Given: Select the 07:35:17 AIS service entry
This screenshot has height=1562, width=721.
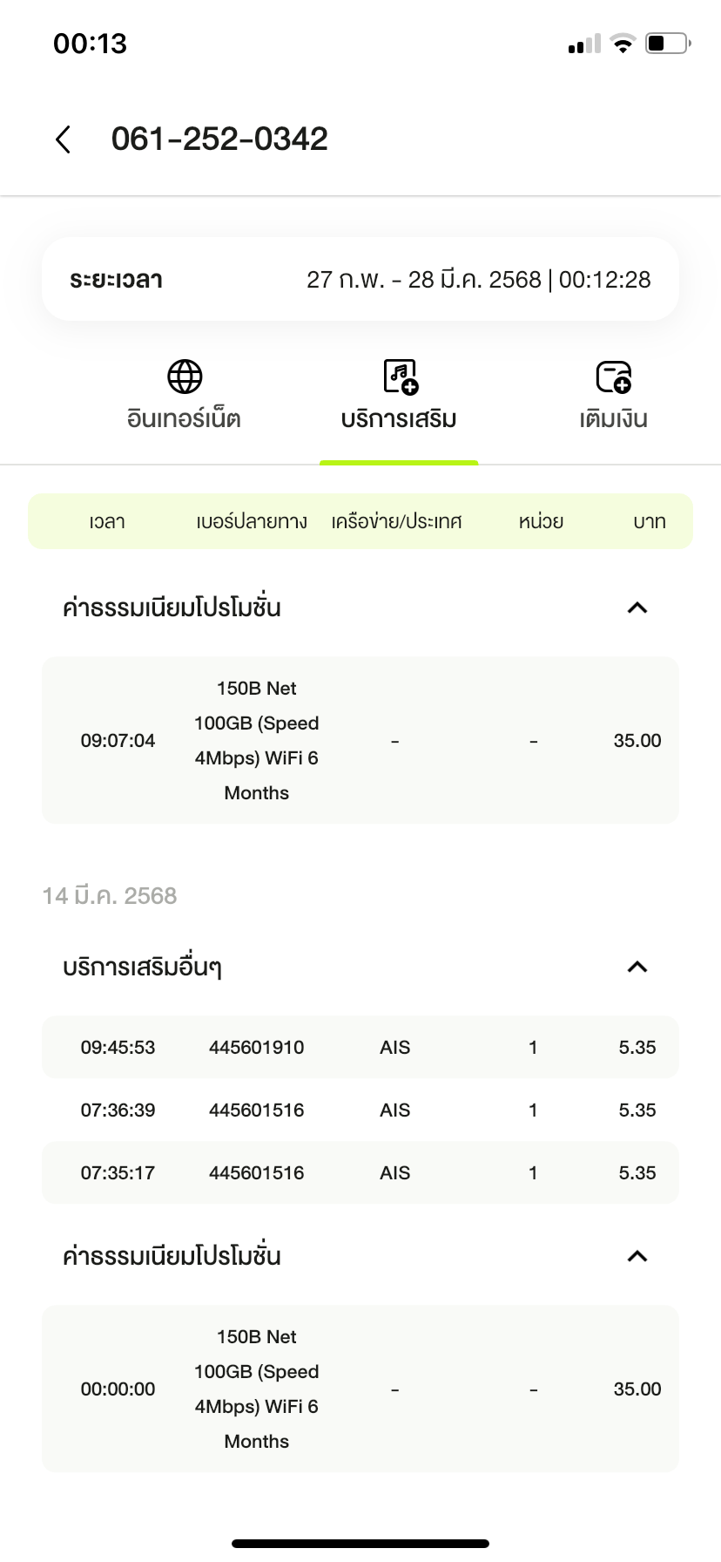Looking at the screenshot, I should coord(360,1172).
